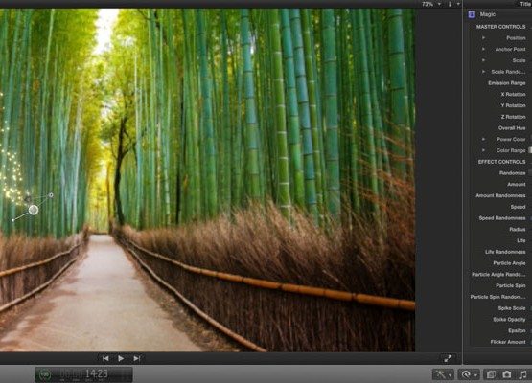
Task: Click the timecode display field
Action: pos(83,374)
